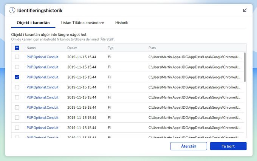Open the PUP.Optional.Conduit link in the eighth row
The width and height of the screenshot is (257, 161).
[42, 128]
